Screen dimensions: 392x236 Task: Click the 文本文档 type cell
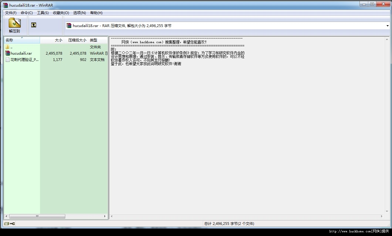tap(97, 60)
